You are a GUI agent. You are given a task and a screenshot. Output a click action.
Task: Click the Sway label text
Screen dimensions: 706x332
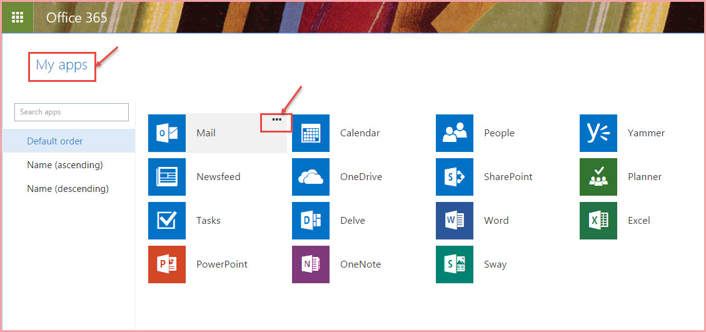[x=495, y=264]
